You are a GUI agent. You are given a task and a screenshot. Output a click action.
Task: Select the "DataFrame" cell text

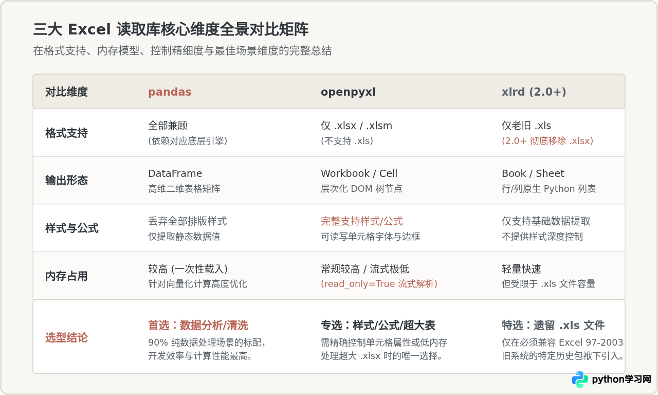(x=175, y=173)
